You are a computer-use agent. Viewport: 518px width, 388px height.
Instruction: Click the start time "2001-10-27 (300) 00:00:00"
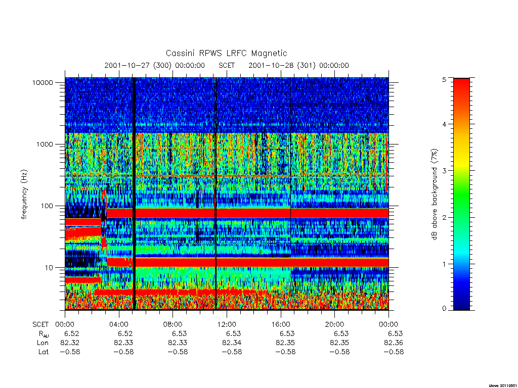(155, 65)
